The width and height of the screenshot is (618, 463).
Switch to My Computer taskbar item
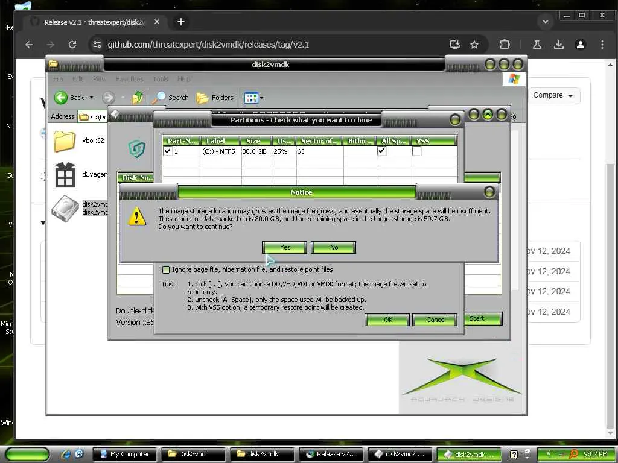[x=124, y=454]
